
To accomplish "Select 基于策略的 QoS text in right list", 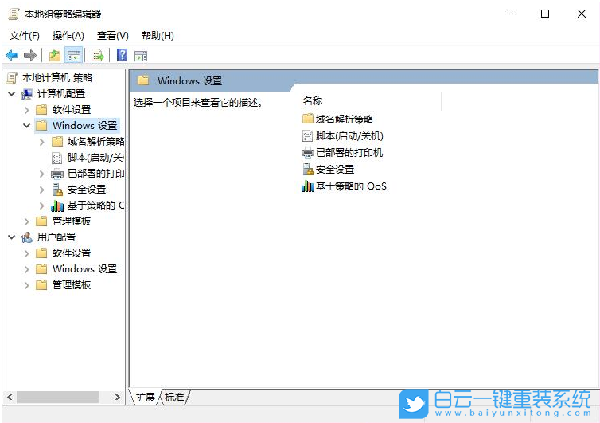I will 351,186.
